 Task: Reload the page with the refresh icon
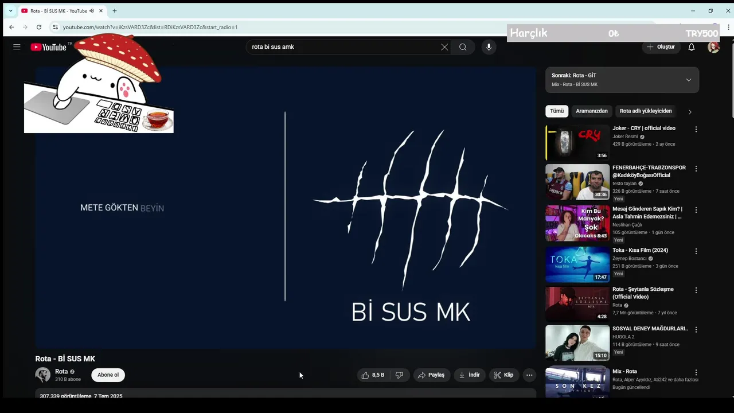(x=39, y=27)
